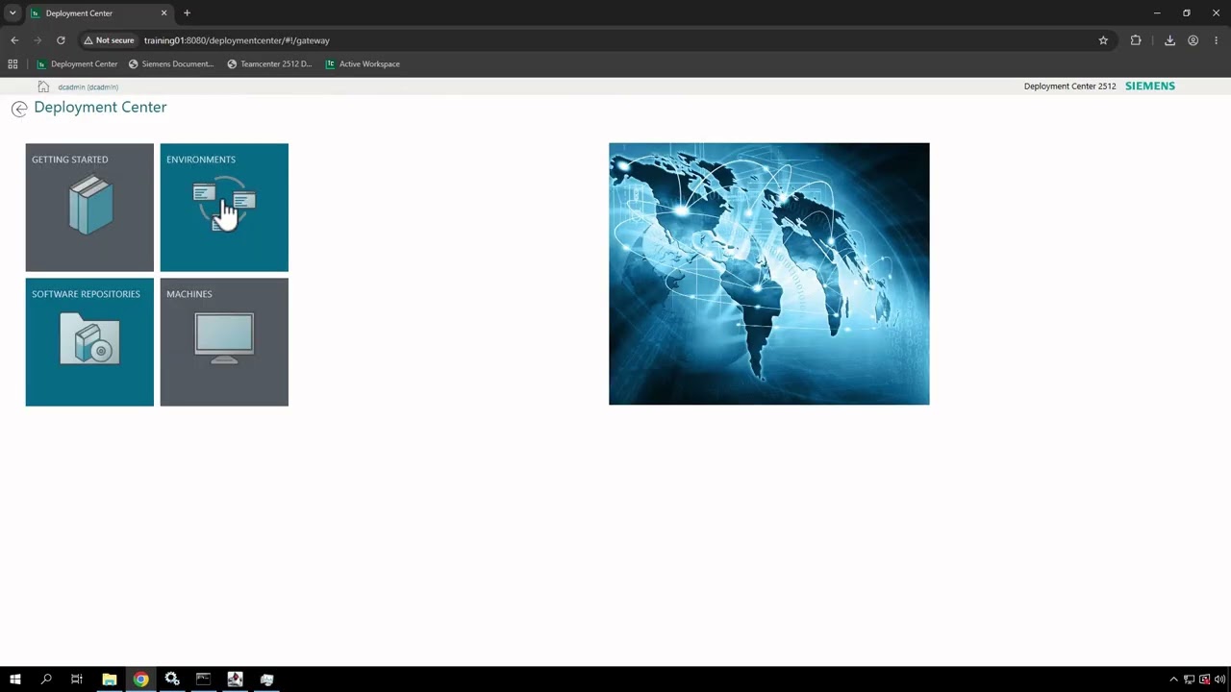The image size is (1231, 692).
Task: Open the command prompt taskbar icon
Action: pos(203,680)
